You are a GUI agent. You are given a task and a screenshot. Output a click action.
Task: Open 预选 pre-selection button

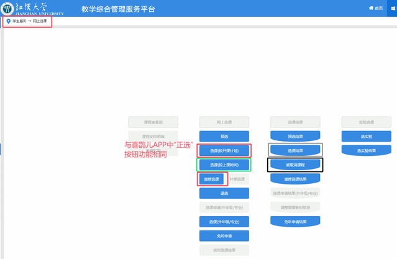[x=224, y=136]
